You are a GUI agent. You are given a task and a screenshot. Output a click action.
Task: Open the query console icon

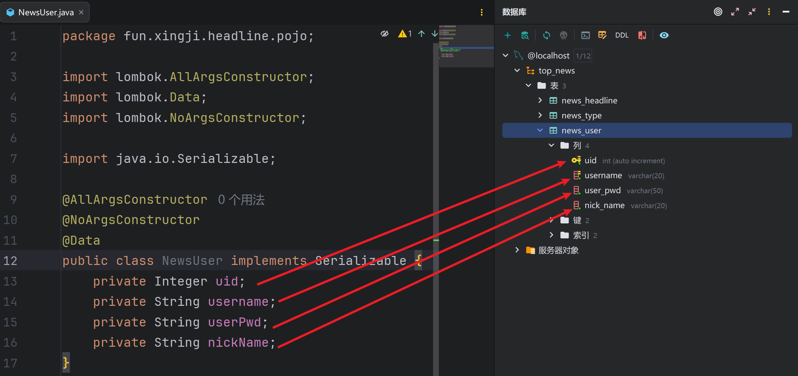pos(585,35)
